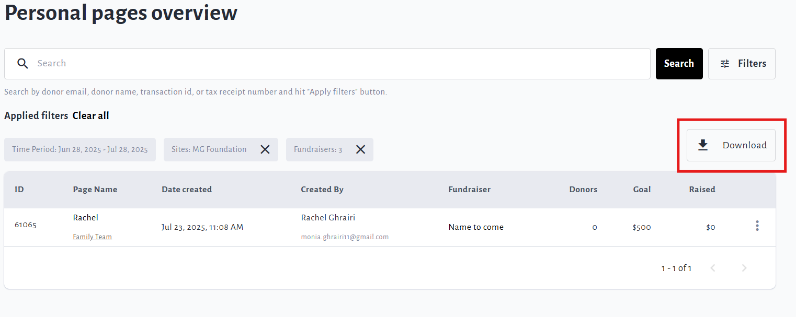The image size is (796, 317).
Task: Sort by the Raised column header
Action: pyautogui.click(x=702, y=190)
